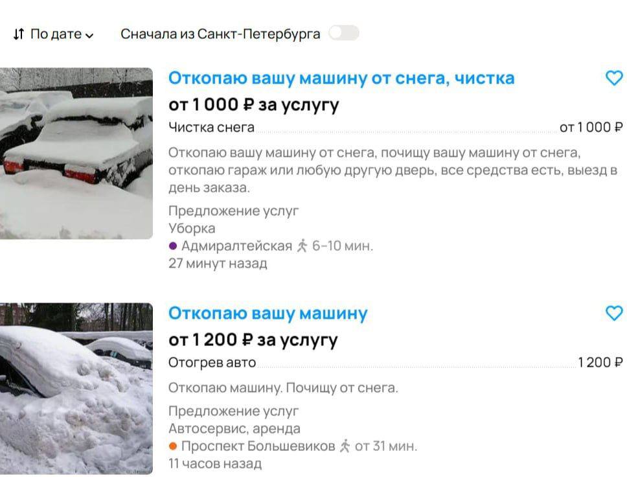Click the Проспект Большевиков station label
This screenshot has width=627, height=495.
point(258,446)
